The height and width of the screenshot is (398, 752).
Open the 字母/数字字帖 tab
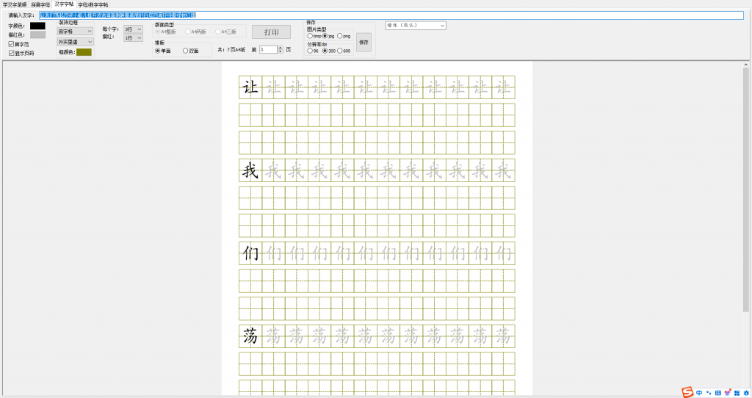coord(93,4)
